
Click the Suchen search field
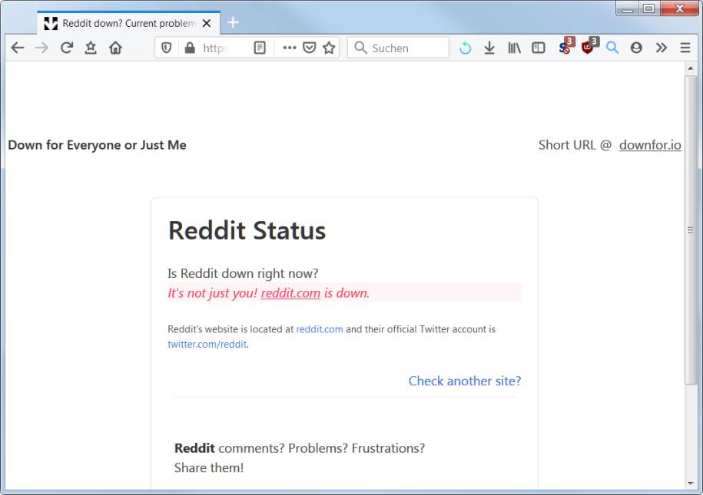(x=398, y=48)
